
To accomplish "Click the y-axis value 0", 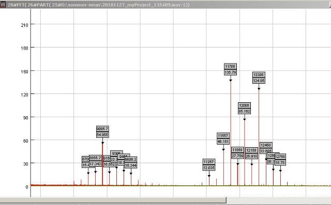I will click(x=27, y=187).
